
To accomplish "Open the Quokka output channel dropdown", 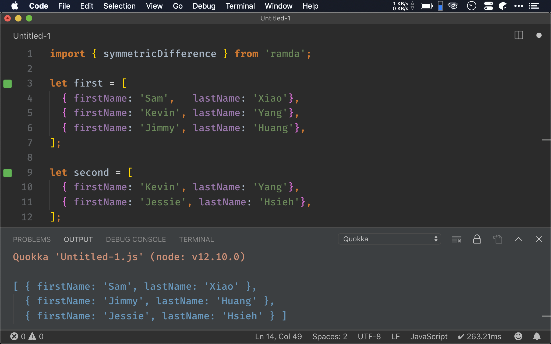I will (389, 239).
